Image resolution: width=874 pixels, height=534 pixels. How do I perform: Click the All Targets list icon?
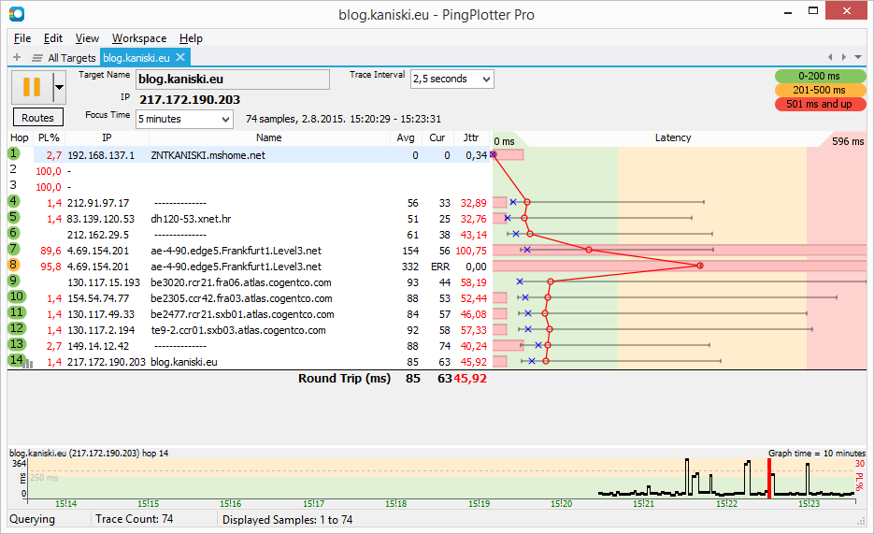click(x=37, y=58)
